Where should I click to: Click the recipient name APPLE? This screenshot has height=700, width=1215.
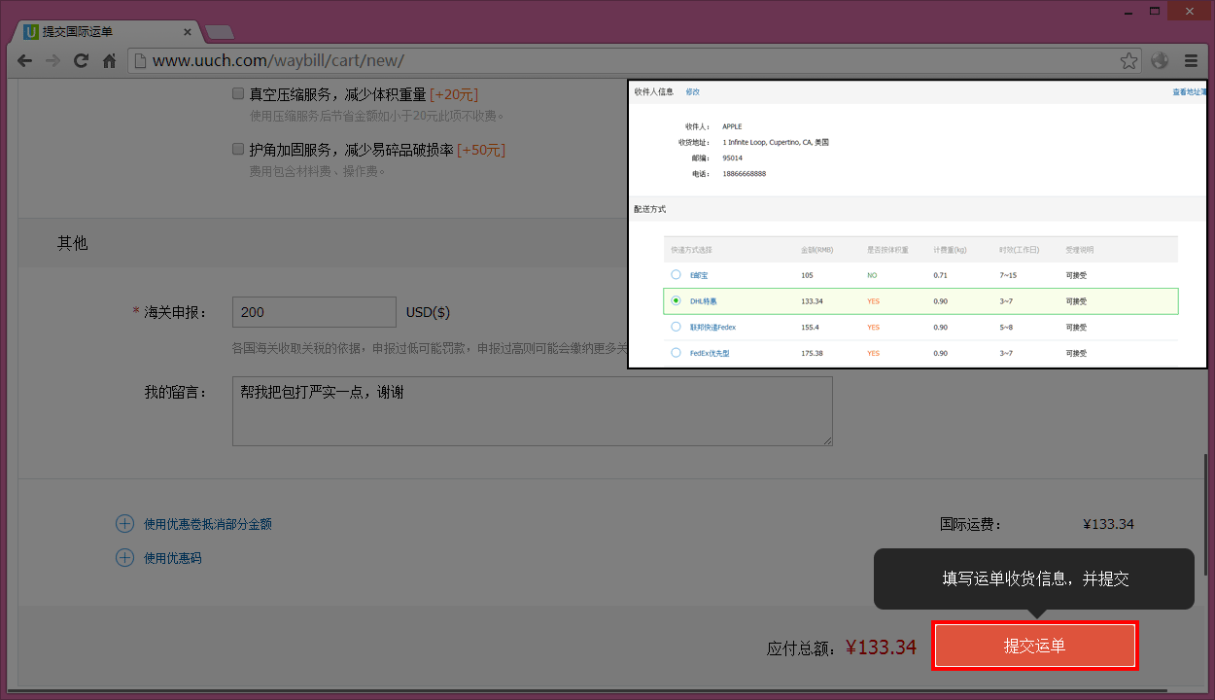732,126
